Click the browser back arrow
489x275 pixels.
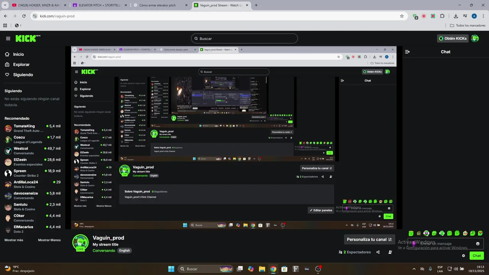tap(6, 16)
